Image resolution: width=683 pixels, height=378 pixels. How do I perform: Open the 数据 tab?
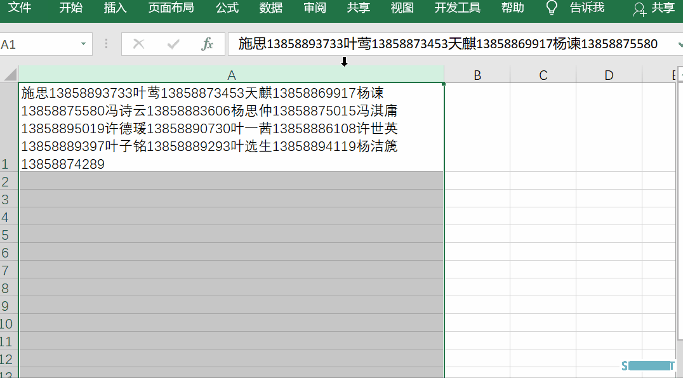(271, 8)
